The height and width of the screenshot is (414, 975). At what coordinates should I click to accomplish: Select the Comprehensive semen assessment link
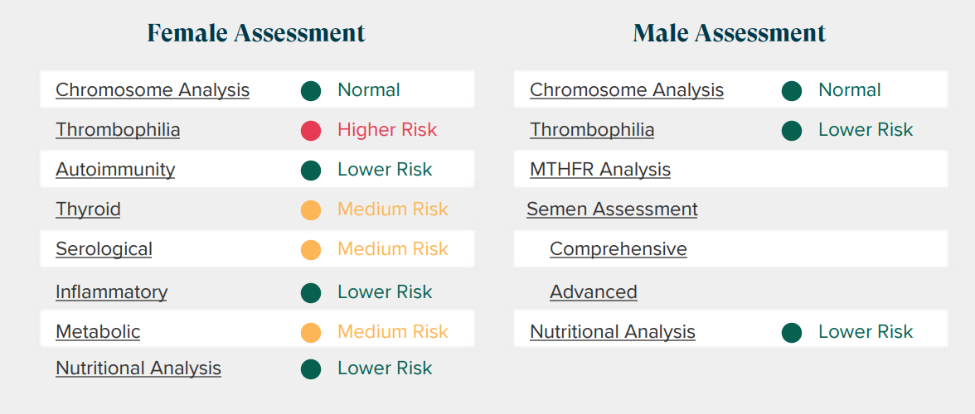(618, 249)
